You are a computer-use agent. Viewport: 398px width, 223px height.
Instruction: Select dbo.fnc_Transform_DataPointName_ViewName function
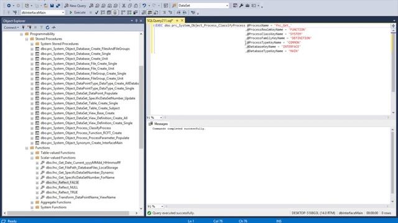80,197
